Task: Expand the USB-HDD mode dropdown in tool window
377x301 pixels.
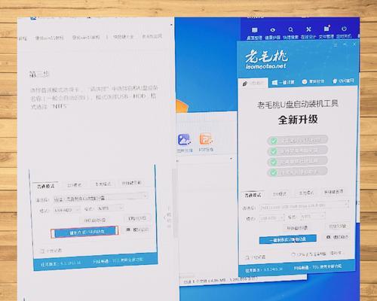Action: (x=271, y=218)
